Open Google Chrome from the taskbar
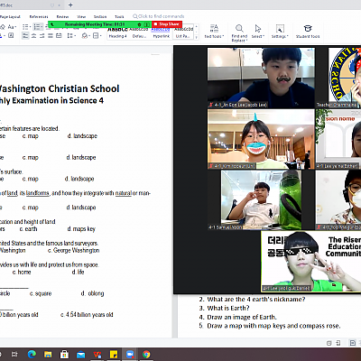This screenshot has height=361, width=361. (x=146, y=354)
